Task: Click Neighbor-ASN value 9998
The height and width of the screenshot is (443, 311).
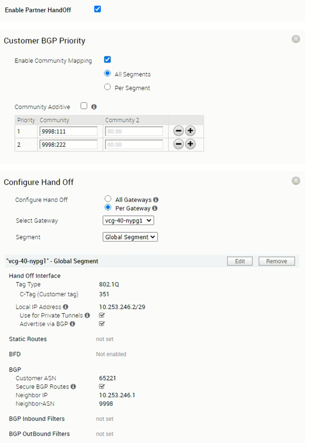Action: tap(106, 404)
